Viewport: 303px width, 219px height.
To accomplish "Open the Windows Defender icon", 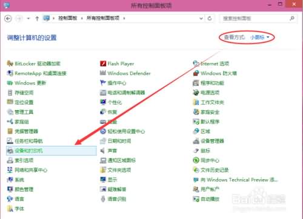I will point(103,73).
